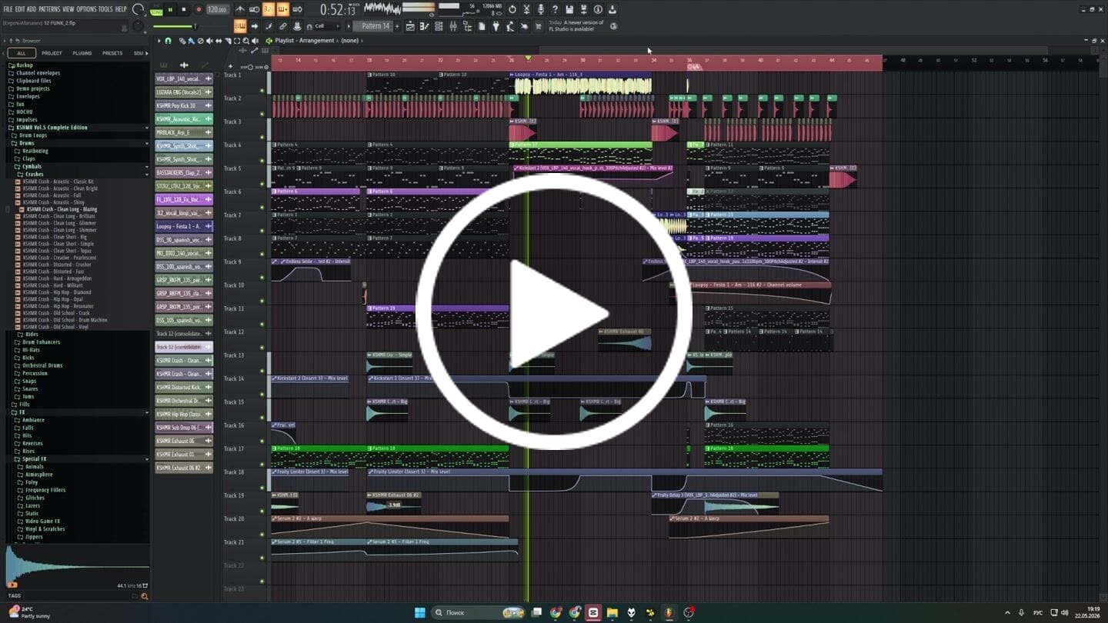This screenshot has height=623, width=1108.
Task: Select KSHMR Exhaust 06 #2 in picker
Action: tap(184, 468)
